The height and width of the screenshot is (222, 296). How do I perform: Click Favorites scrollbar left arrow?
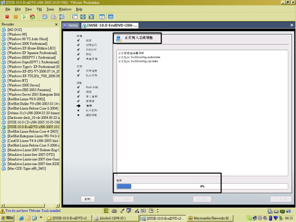[2, 206]
